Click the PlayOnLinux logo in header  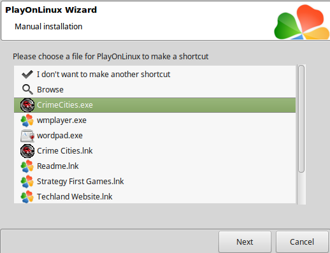(x=301, y=22)
